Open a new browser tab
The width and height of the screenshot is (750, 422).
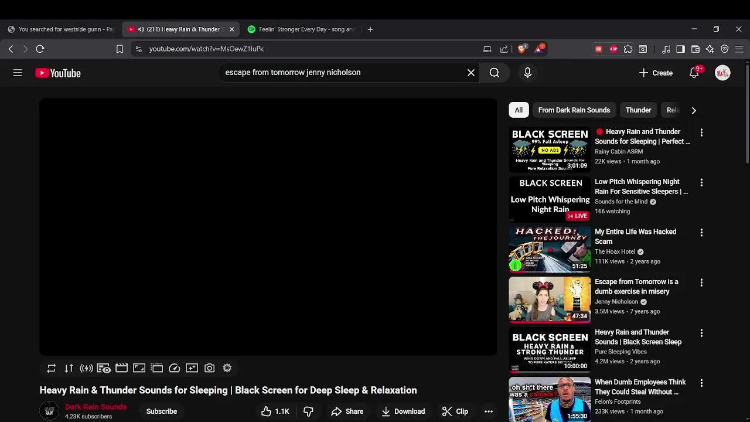(x=370, y=29)
